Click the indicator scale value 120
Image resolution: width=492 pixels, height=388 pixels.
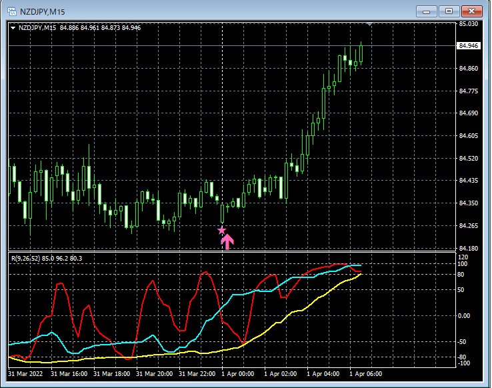pyautogui.click(x=463, y=257)
